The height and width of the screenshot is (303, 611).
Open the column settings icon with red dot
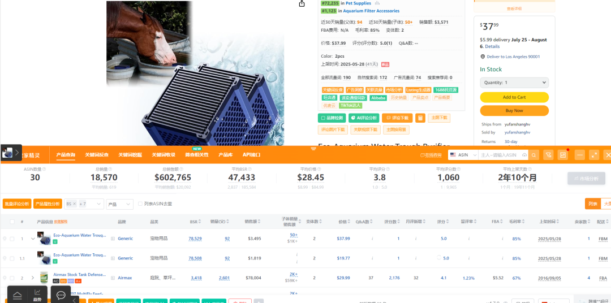tap(563, 155)
